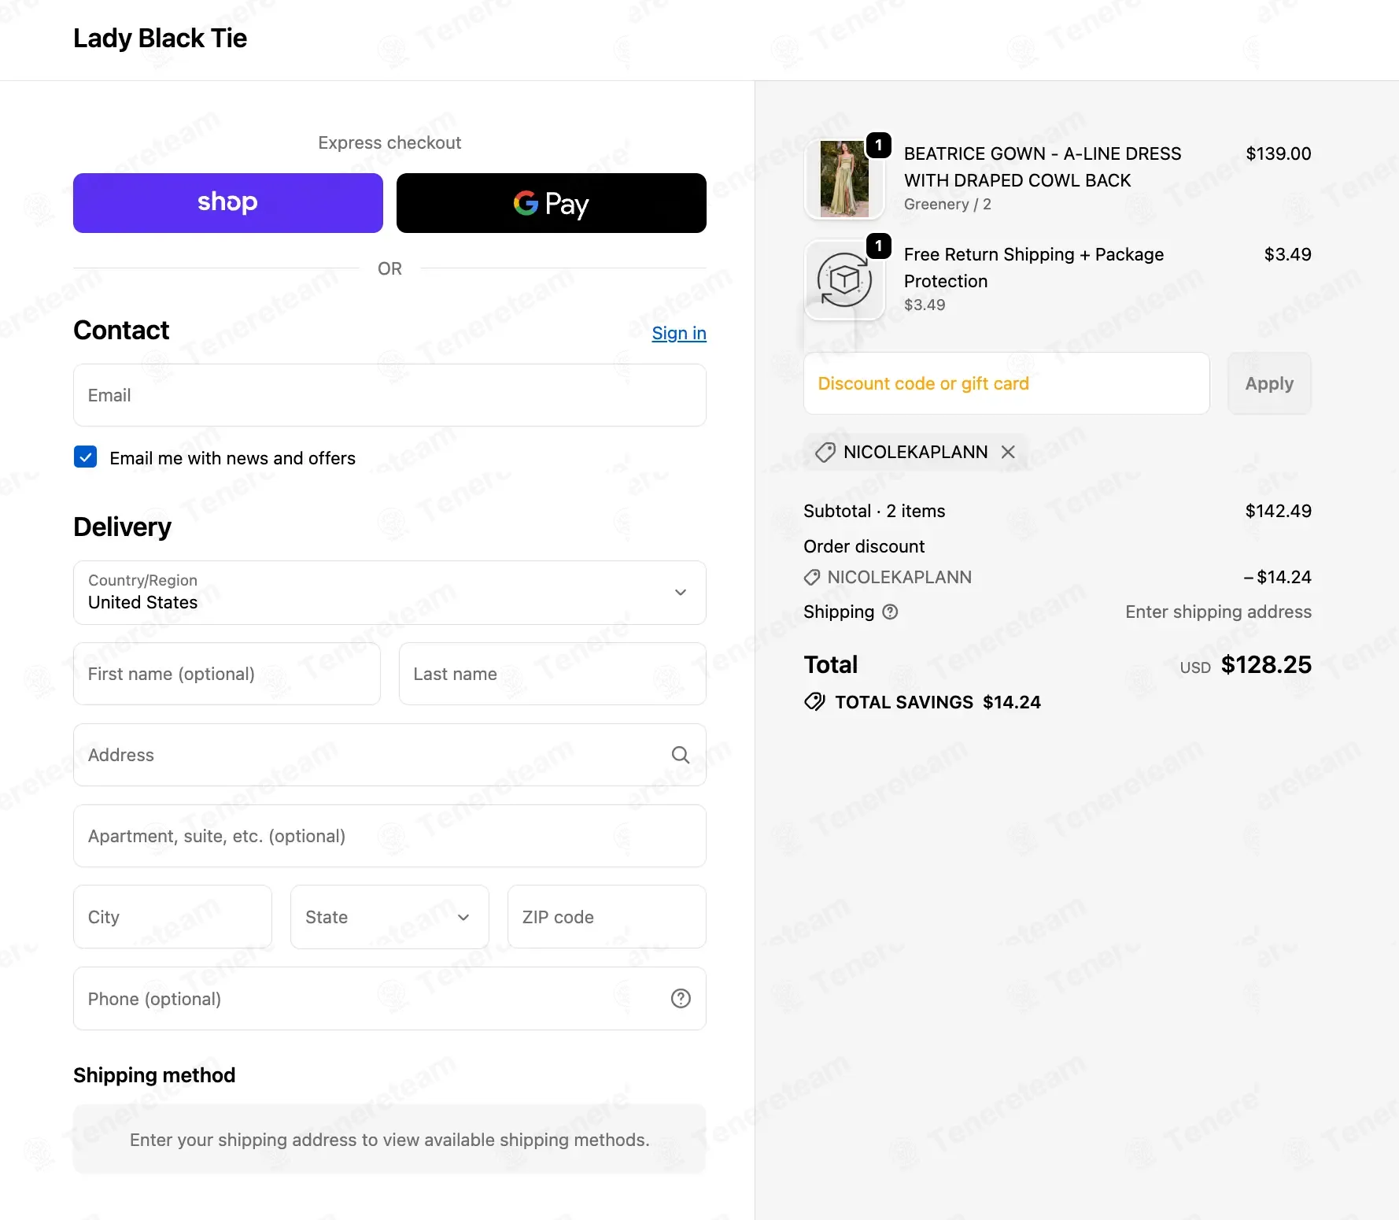Remove the NICOLEKAPLANN discount code
Viewport: 1399px width, 1220px height.
pos(1008,452)
